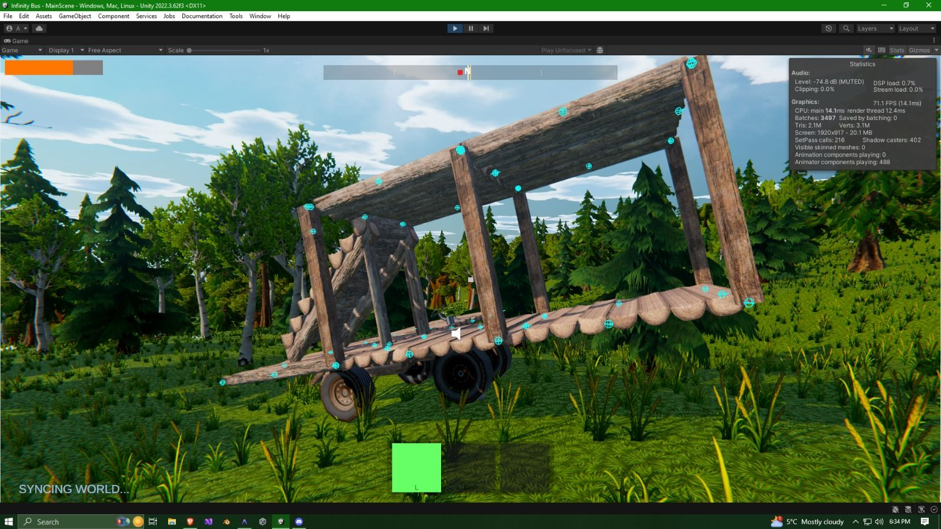The width and height of the screenshot is (941, 529).
Task: Click the SYNCING WORLD... status text
Action: [74, 489]
